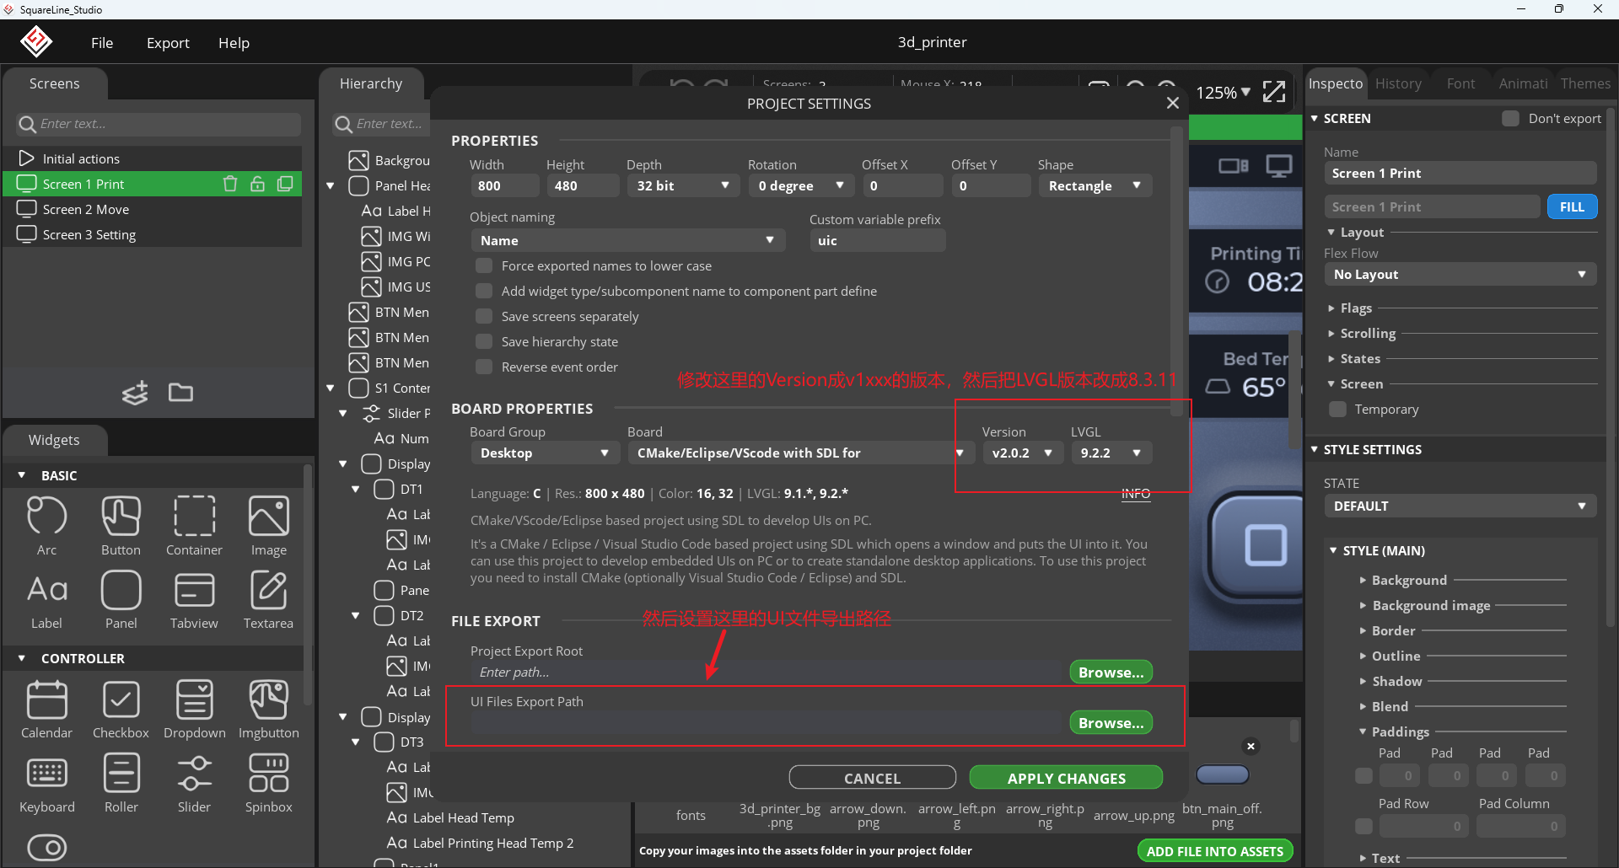
Task: Open the STATE DEFAULT dropdown
Action: [x=1460, y=506]
